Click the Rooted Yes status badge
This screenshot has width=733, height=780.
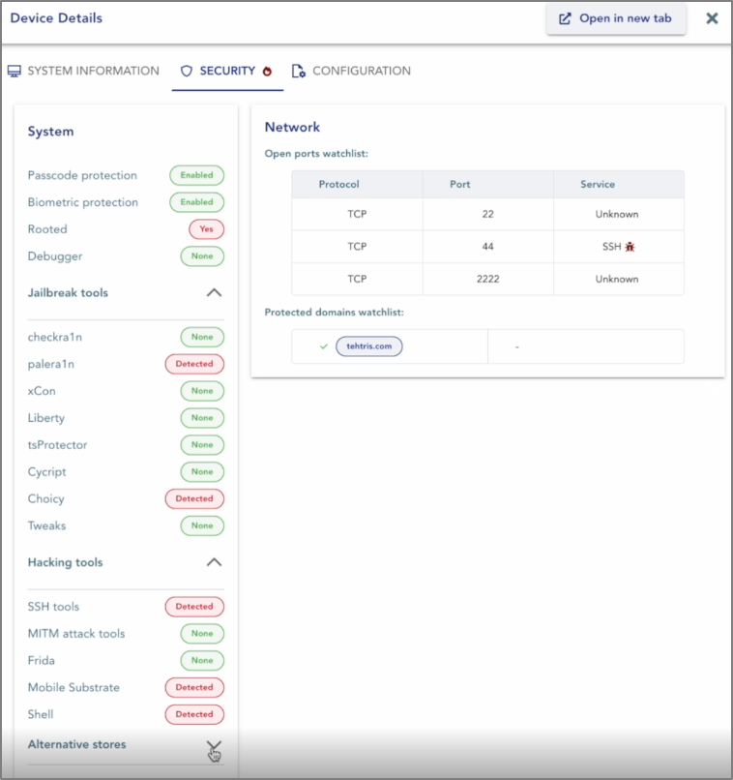coord(206,229)
